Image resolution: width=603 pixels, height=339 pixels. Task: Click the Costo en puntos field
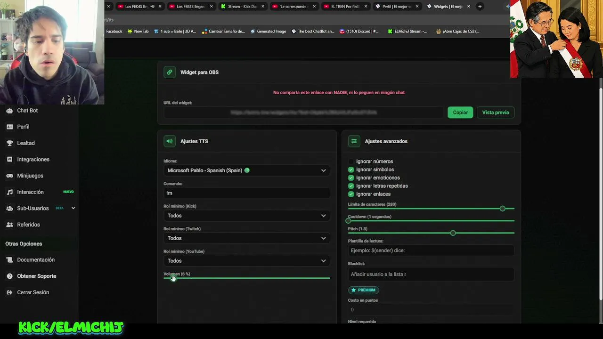point(431,310)
